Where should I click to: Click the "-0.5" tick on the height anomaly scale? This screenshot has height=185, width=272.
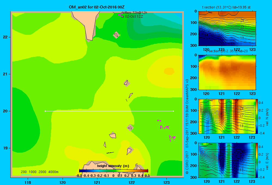point(79,176)
